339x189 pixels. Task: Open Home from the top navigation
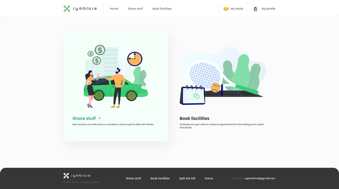click(x=114, y=9)
